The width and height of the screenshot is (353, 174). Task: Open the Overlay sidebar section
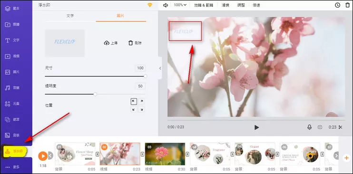pos(12,119)
